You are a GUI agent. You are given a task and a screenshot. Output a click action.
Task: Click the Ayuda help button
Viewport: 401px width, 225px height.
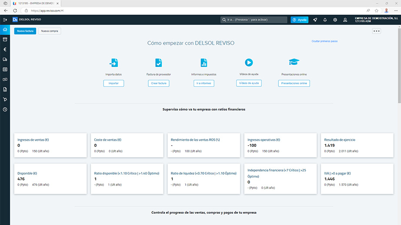tap(300, 20)
